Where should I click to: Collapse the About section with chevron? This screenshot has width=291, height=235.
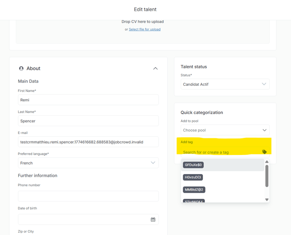click(x=155, y=68)
